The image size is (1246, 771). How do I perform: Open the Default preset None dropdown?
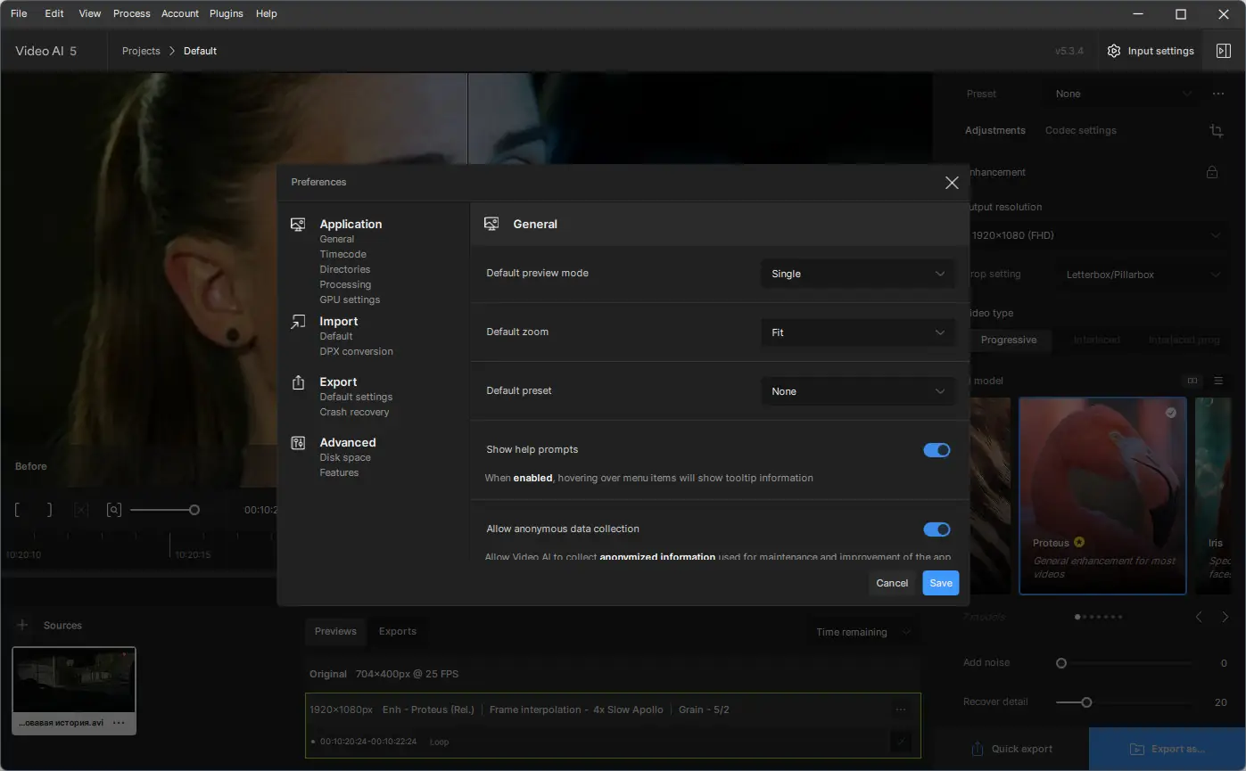(858, 391)
